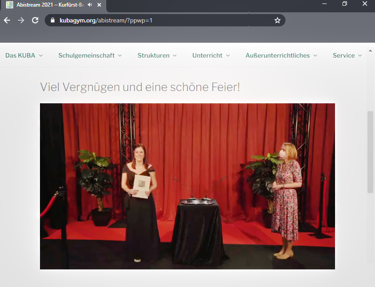Screen dimensions: 375x287
Task: Open the Schulgemeinschaft menu
Action: [90, 55]
